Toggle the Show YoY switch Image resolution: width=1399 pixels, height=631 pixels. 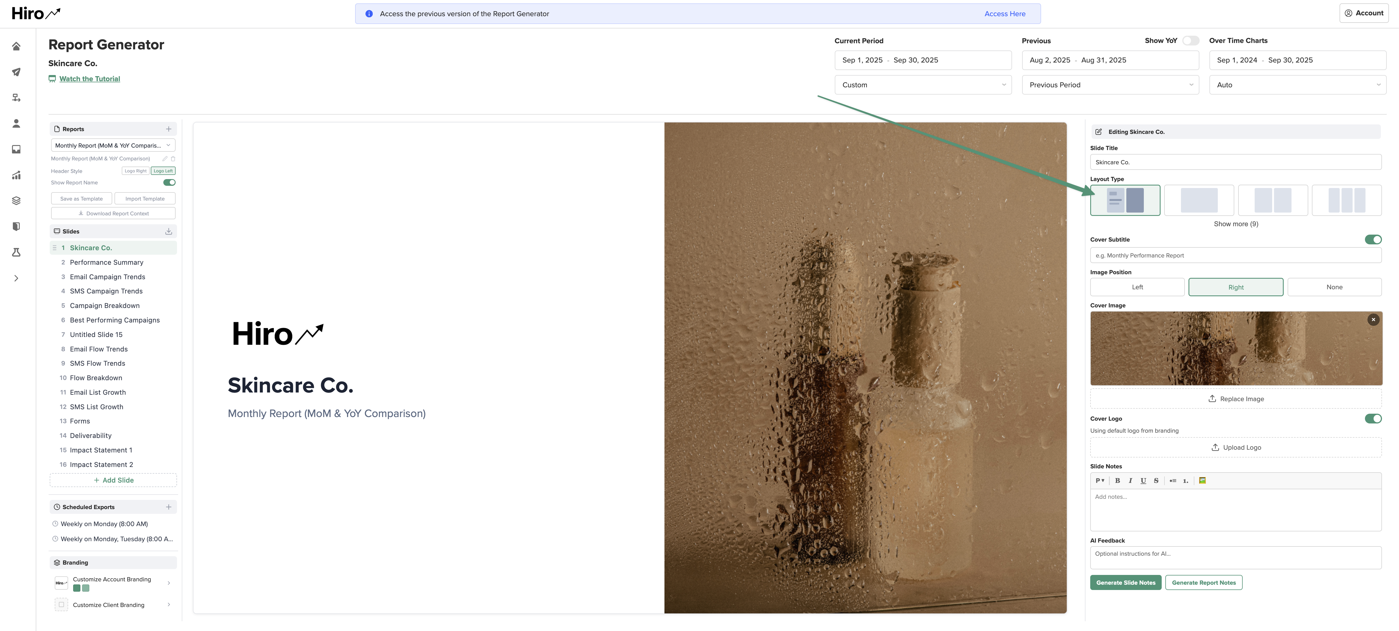tap(1190, 41)
